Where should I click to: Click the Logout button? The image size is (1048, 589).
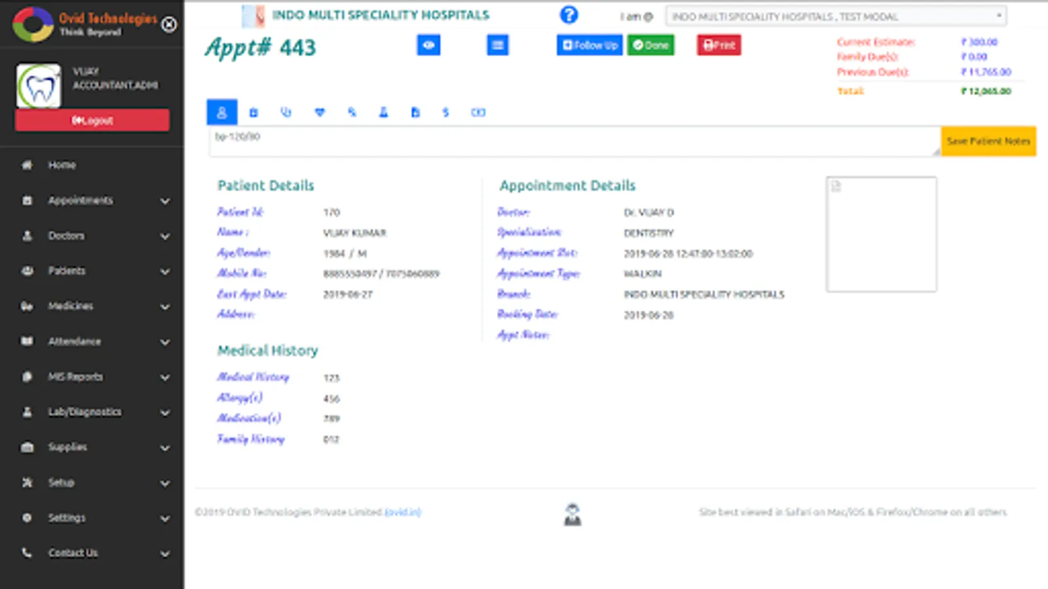[92, 120]
